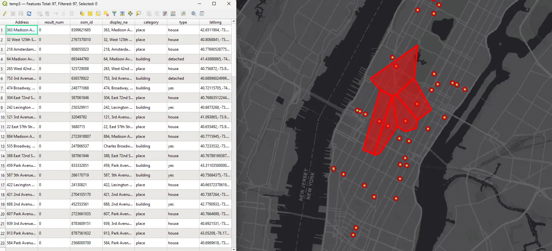Open the field calculator
The image size is (552, 251).
173,14
